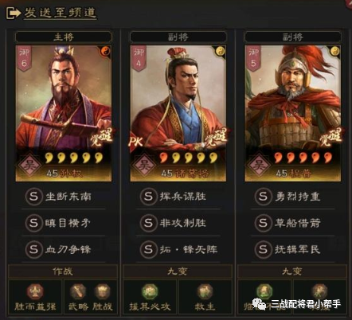Click the S rank icon beside 非攻制胜

point(149,223)
